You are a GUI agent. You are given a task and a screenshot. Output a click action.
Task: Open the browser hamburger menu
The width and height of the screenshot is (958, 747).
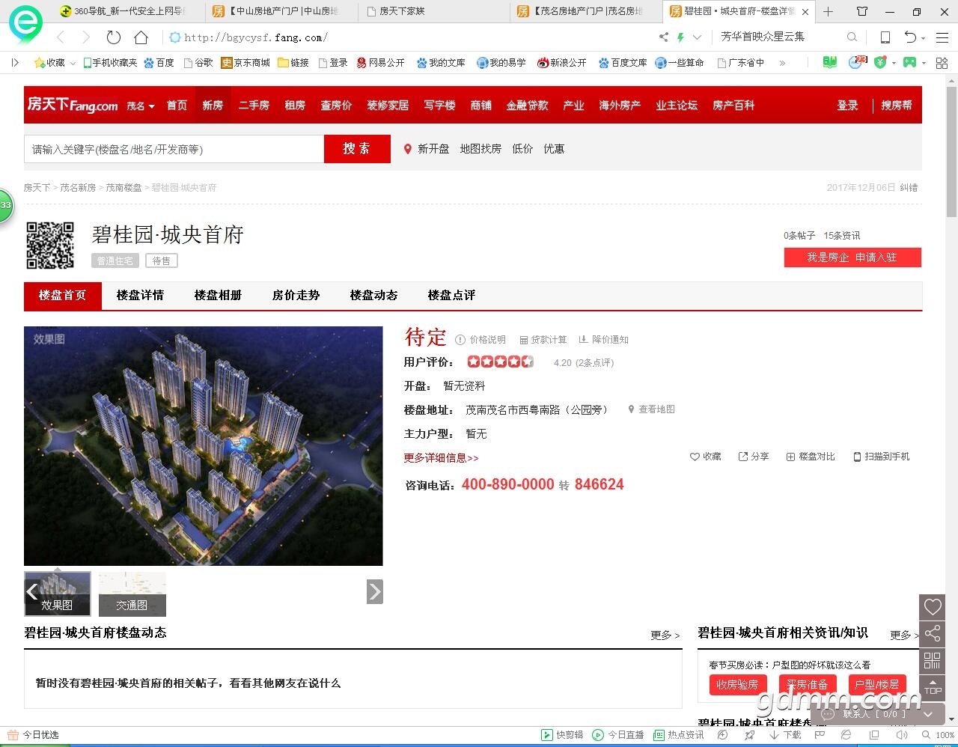pyautogui.click(x=942, y=37)
